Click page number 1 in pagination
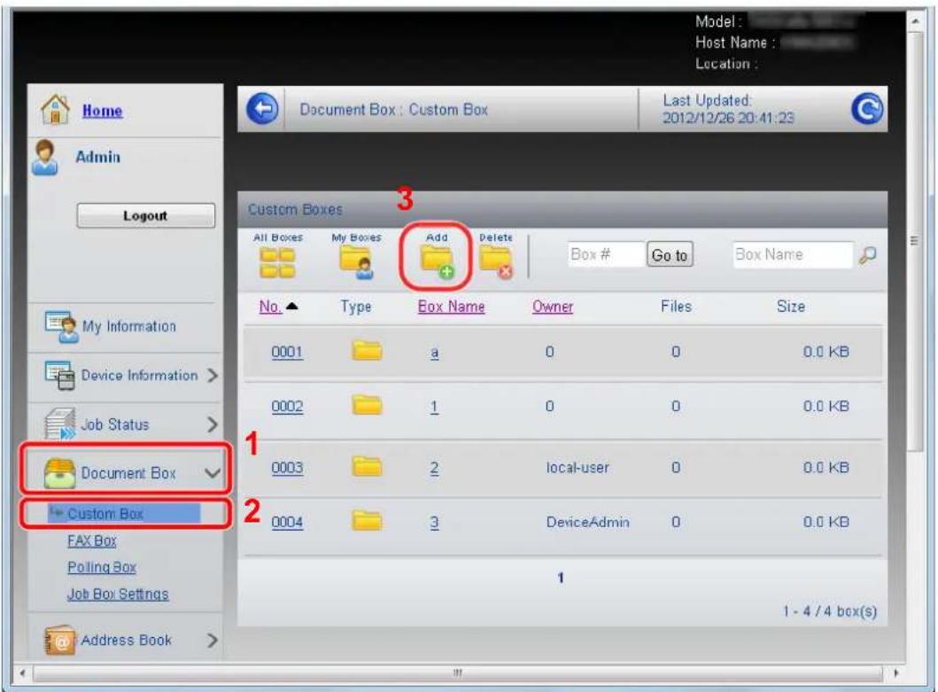The width and height of the screenshot is (938, 692). pyautogui.click(x=561, y=579)
